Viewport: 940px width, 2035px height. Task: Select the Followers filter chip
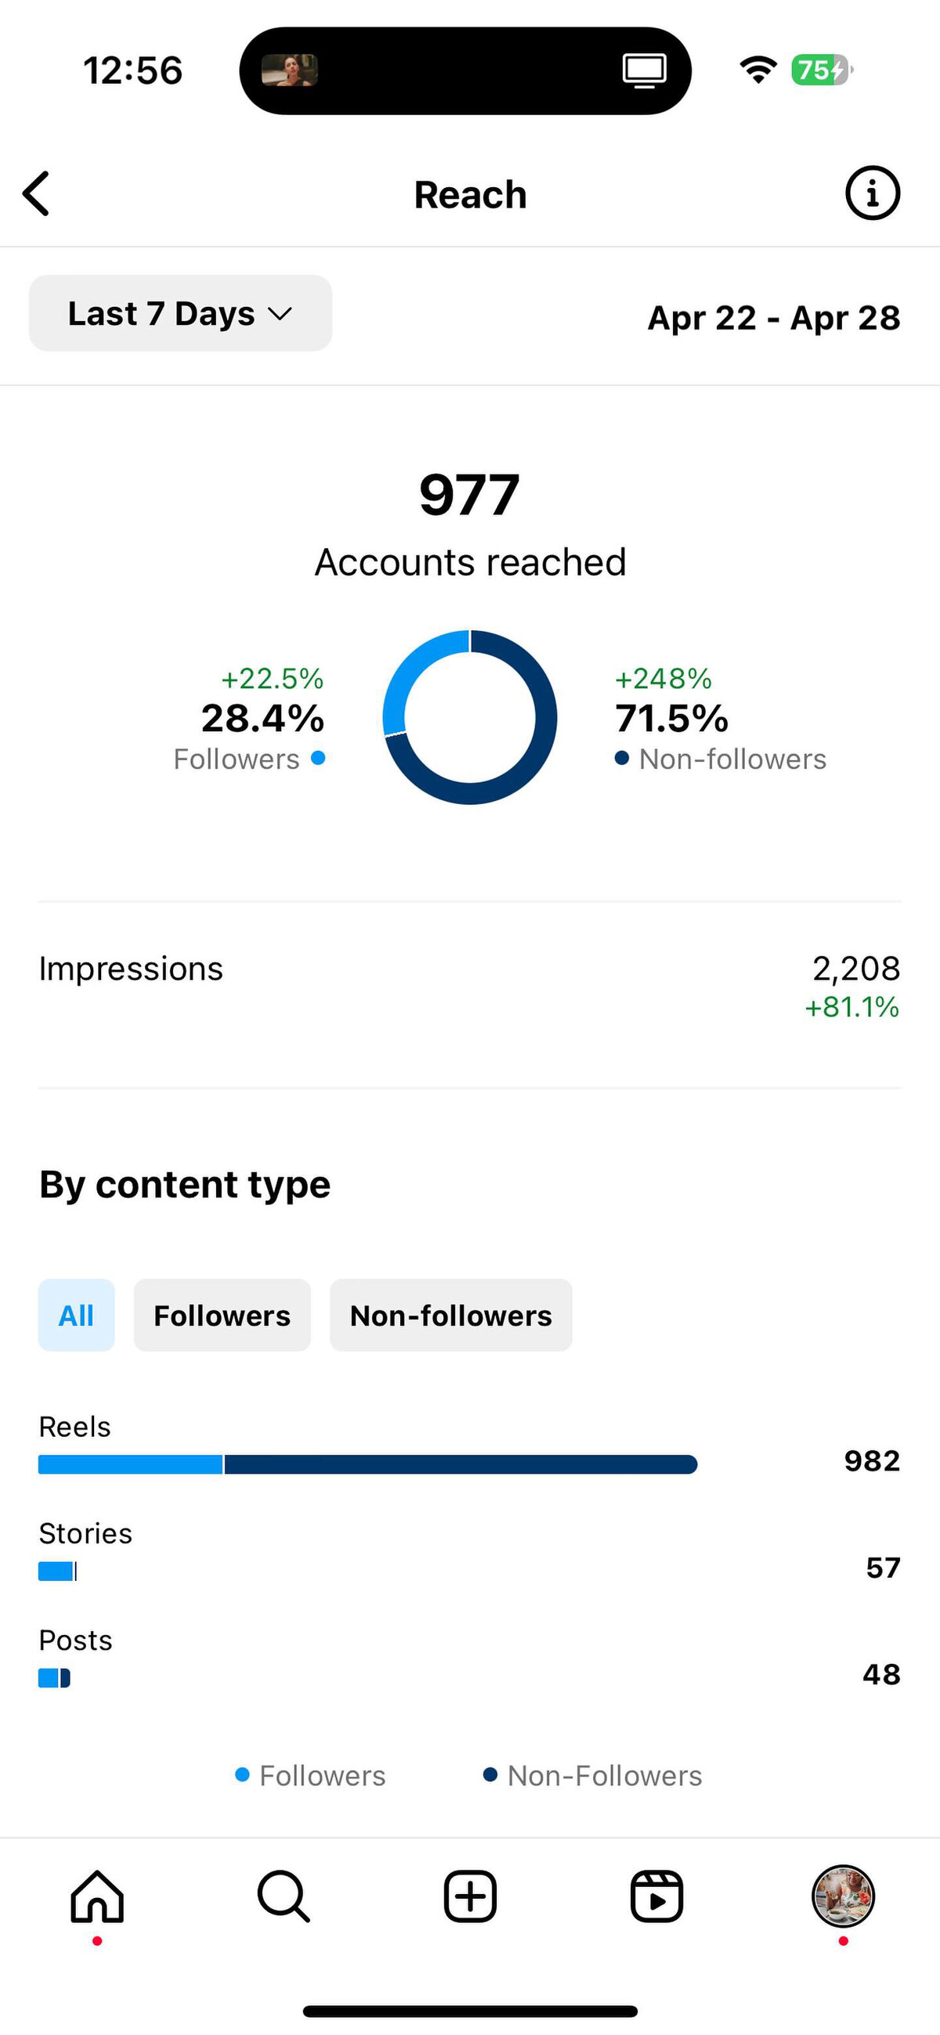click(x=222, y=1315)
